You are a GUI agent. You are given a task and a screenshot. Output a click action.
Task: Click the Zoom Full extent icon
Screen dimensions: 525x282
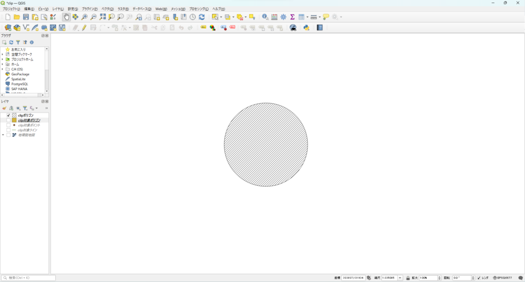[x=103, y=17]
